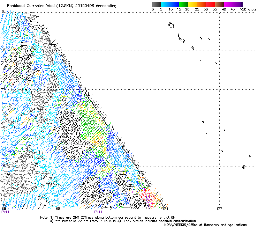Click the orange 25-30 knots legend segment
Viewport: 258px width, 227px height.
[202, 4]
